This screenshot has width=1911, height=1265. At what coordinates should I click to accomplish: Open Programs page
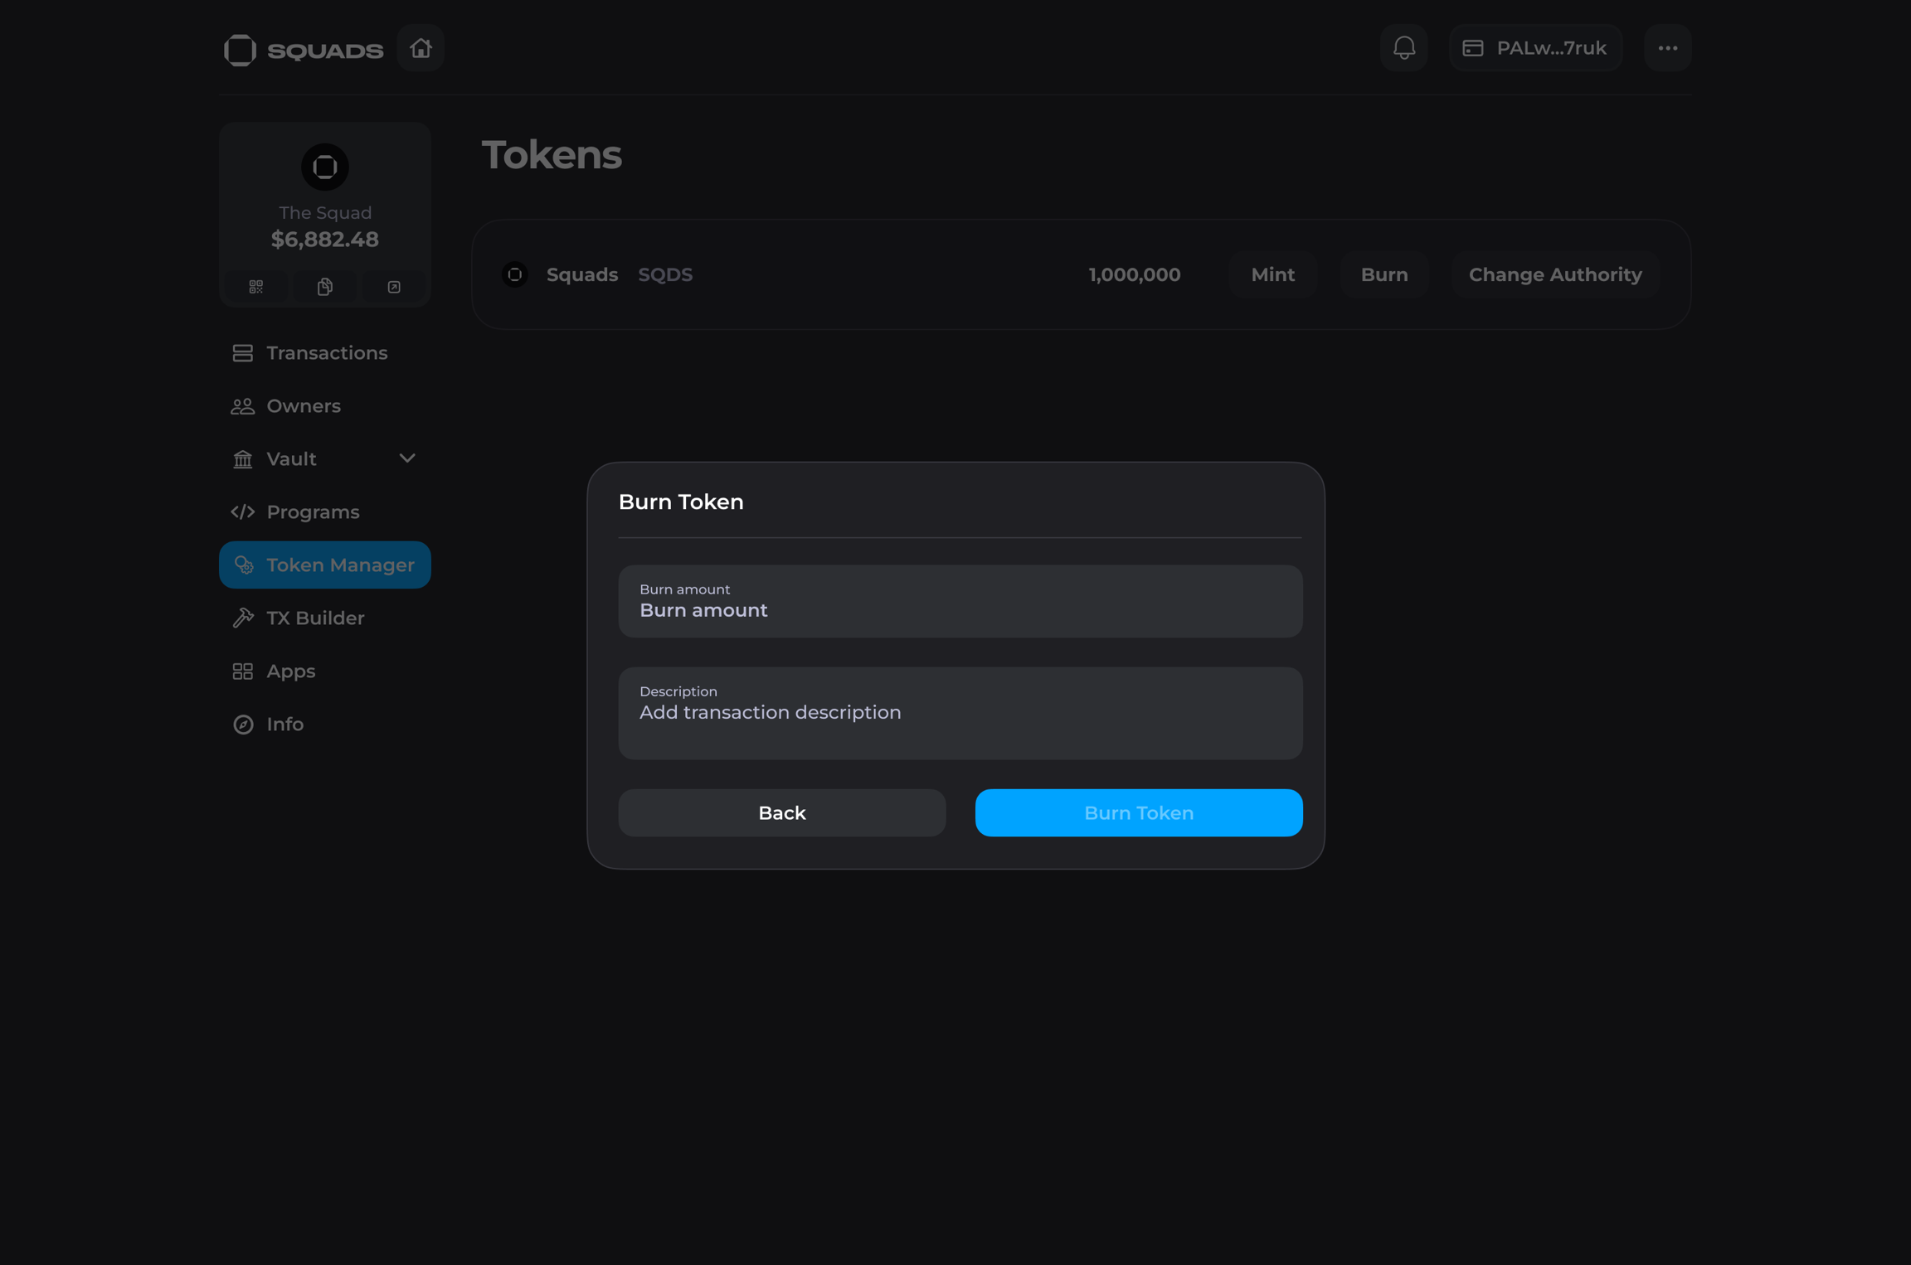313,512
